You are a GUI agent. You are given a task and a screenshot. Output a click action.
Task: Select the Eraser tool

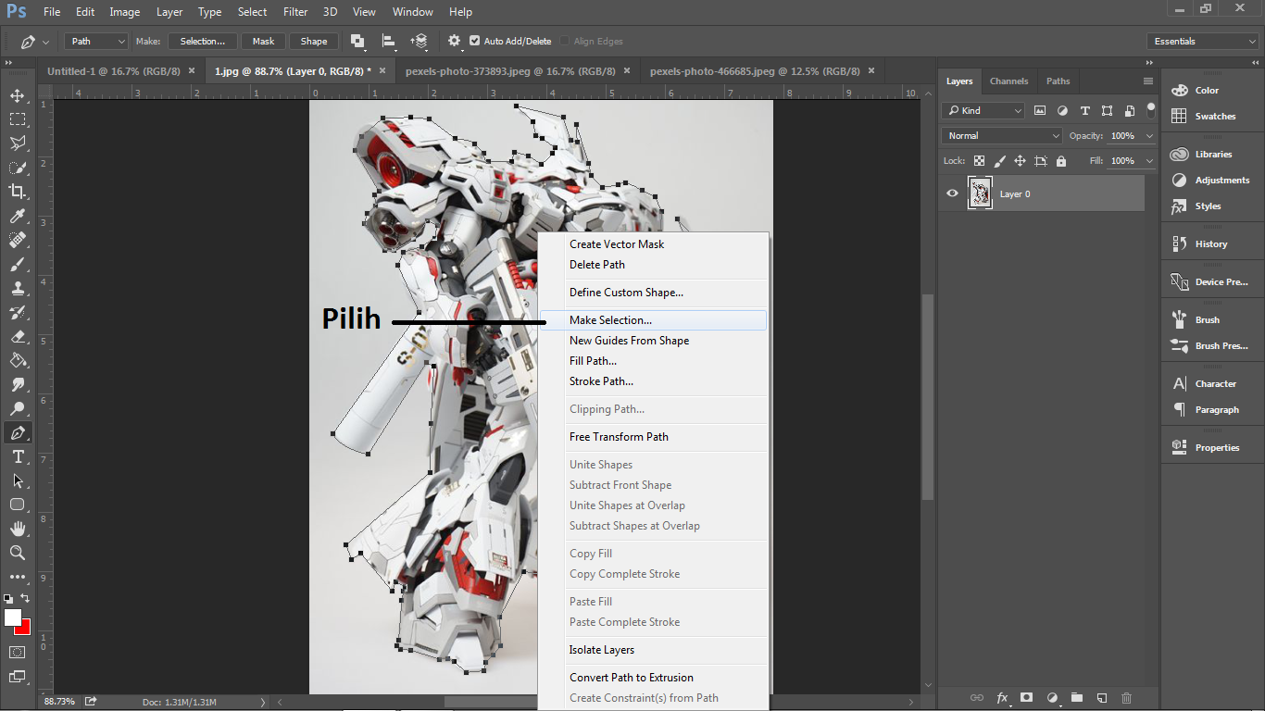[x=18, y=336]
